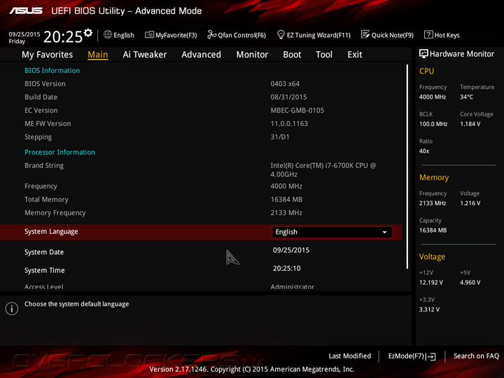
Task: Click the Last Modified button
Action: click(350, 356)
